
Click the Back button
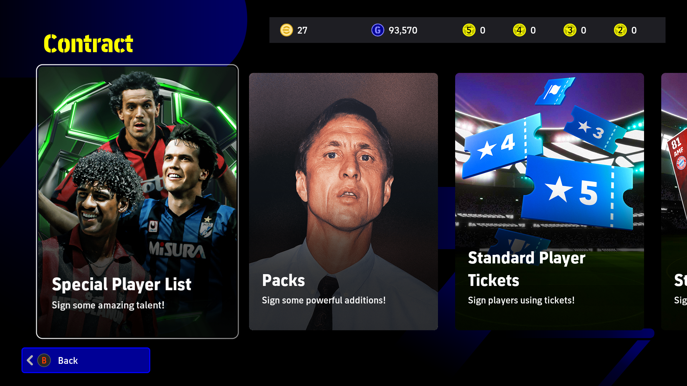(86, 360)
